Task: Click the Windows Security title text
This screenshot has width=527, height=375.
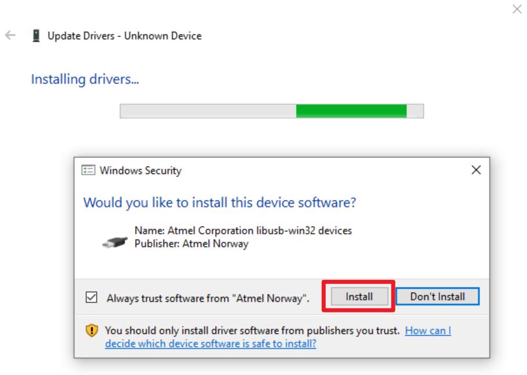Action: [140, 170]
